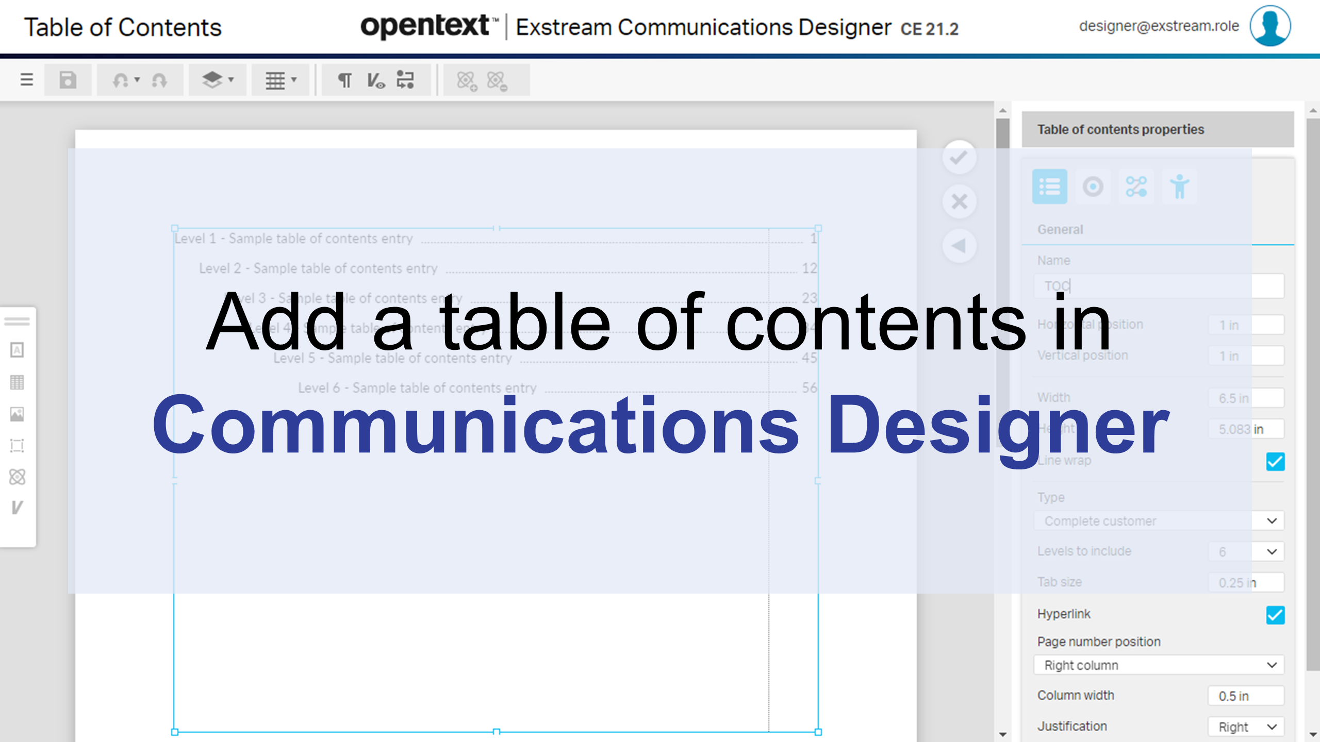Toggle the variable view icon
1320x742 pixels.
[x=375, y=80]
